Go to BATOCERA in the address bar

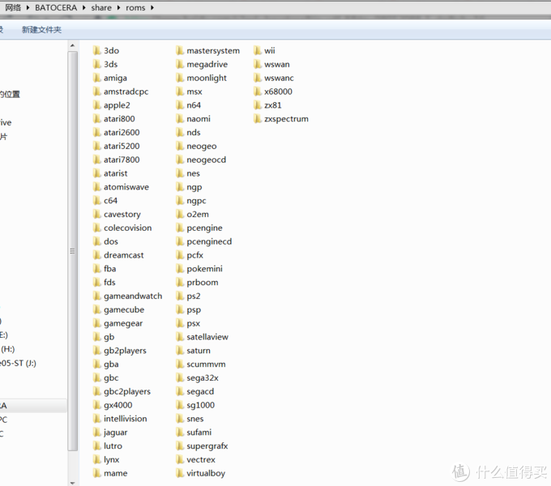pyautogui.click(x=56, y=7)
